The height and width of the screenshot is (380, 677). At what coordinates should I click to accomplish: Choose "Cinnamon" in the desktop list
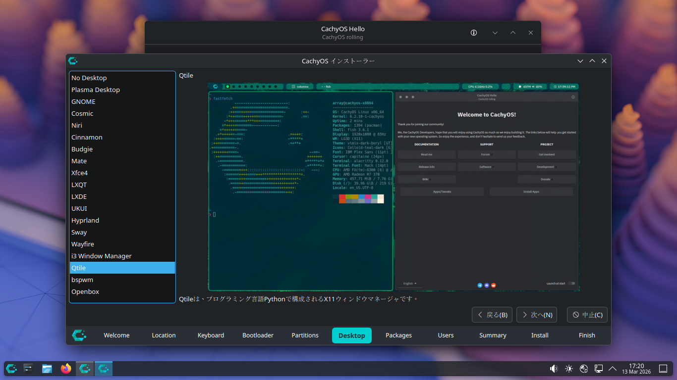pos(122,137)
